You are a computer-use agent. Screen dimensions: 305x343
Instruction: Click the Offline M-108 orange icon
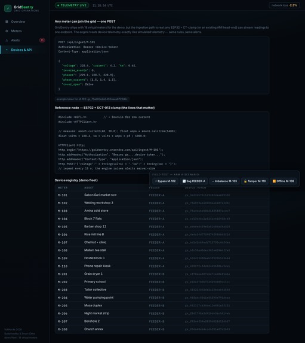click(x=274, y=181)
